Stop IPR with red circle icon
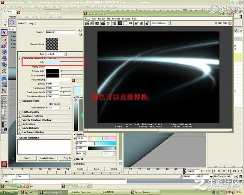244x195 pixels. 230,23
